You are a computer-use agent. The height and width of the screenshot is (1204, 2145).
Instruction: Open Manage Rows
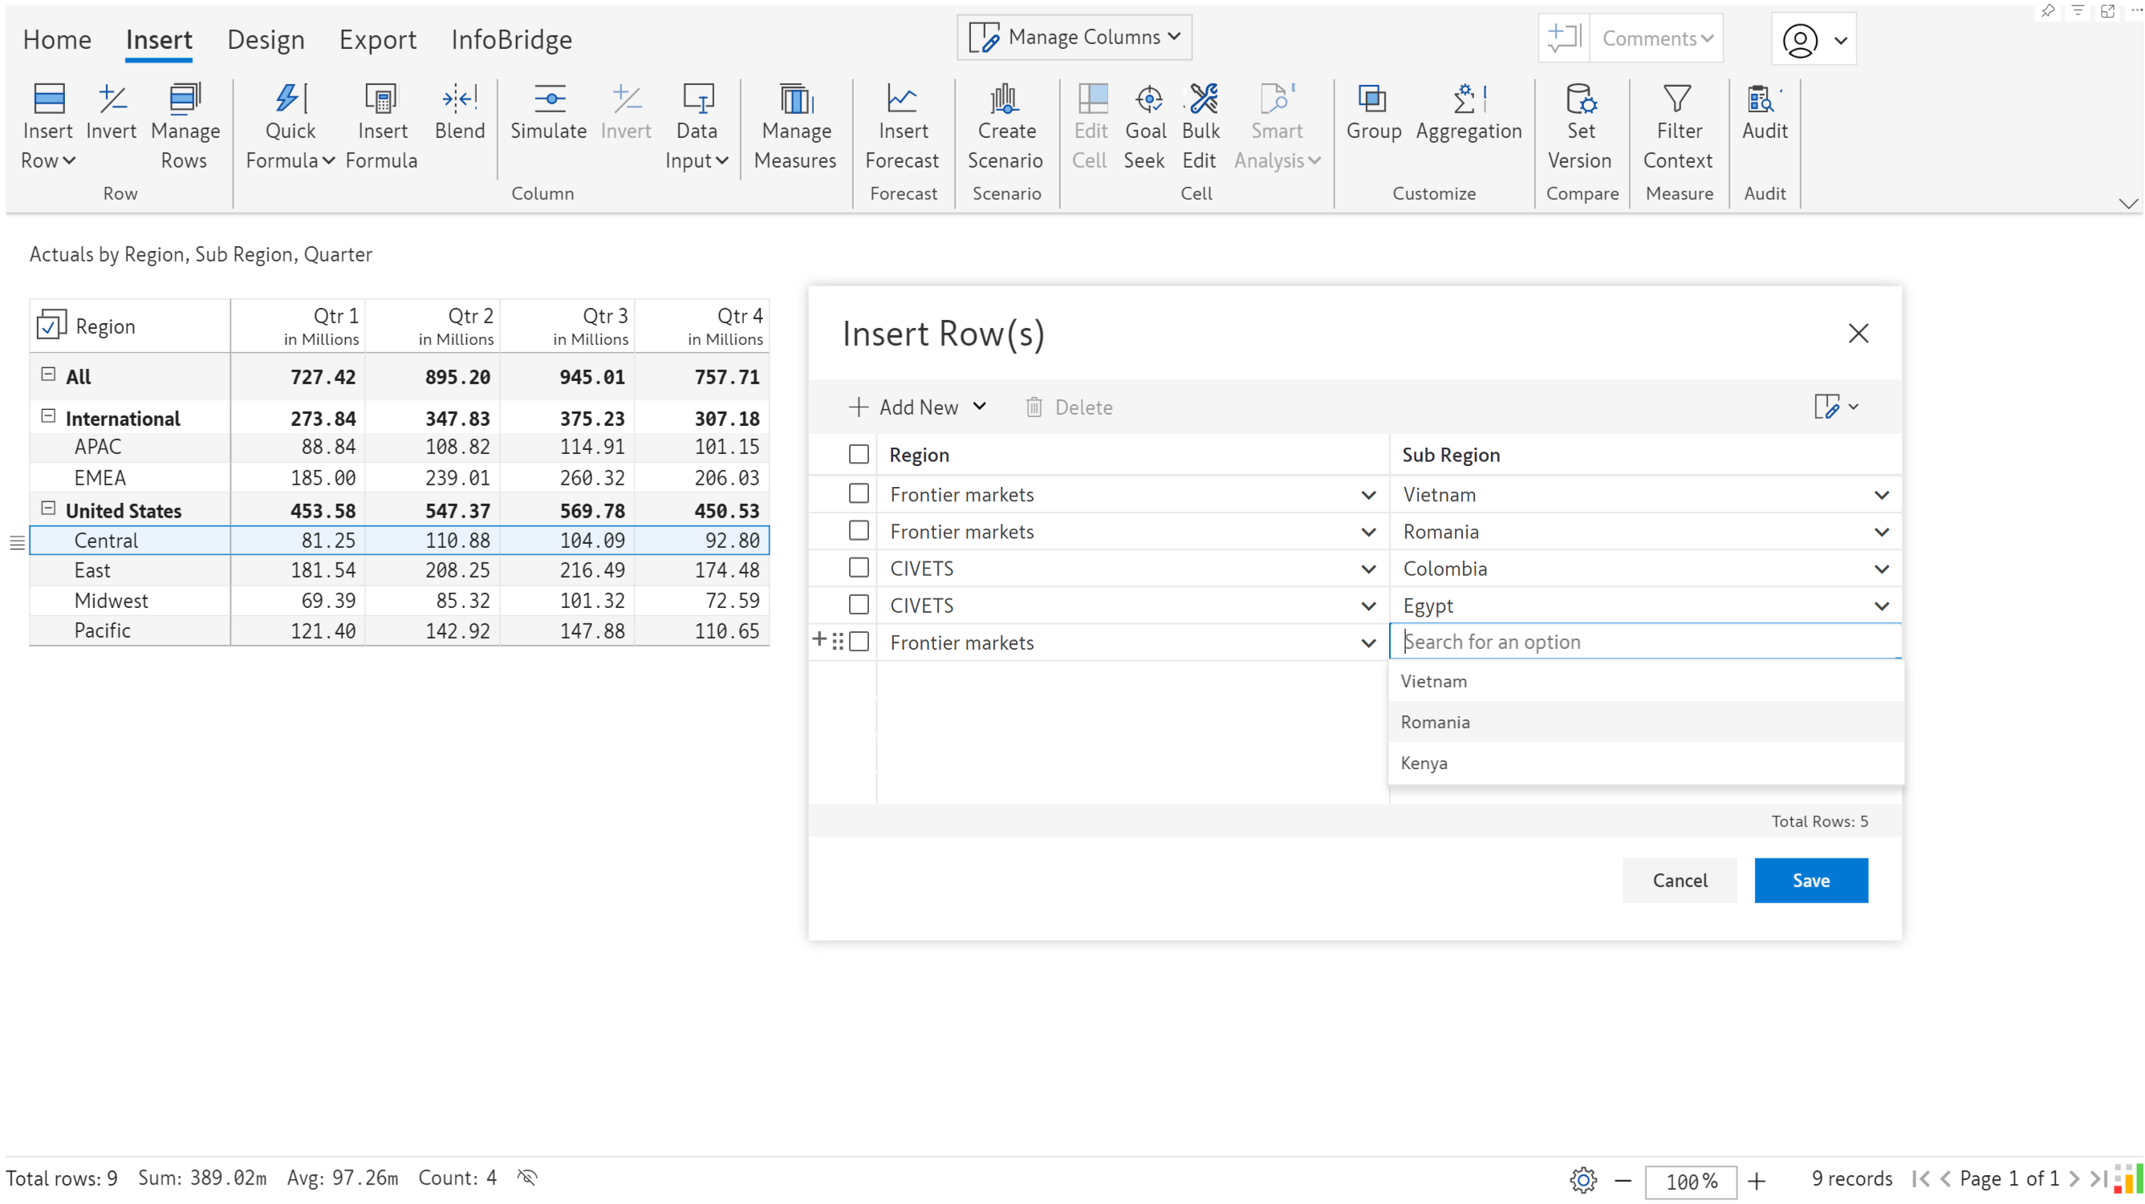pyautogui.click(x=185, y=99)
